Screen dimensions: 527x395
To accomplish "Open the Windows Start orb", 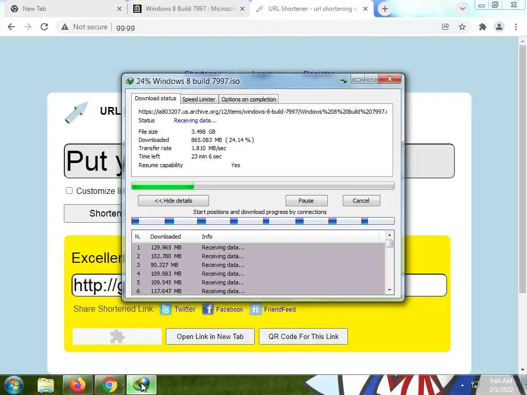I will pos(14,385).
